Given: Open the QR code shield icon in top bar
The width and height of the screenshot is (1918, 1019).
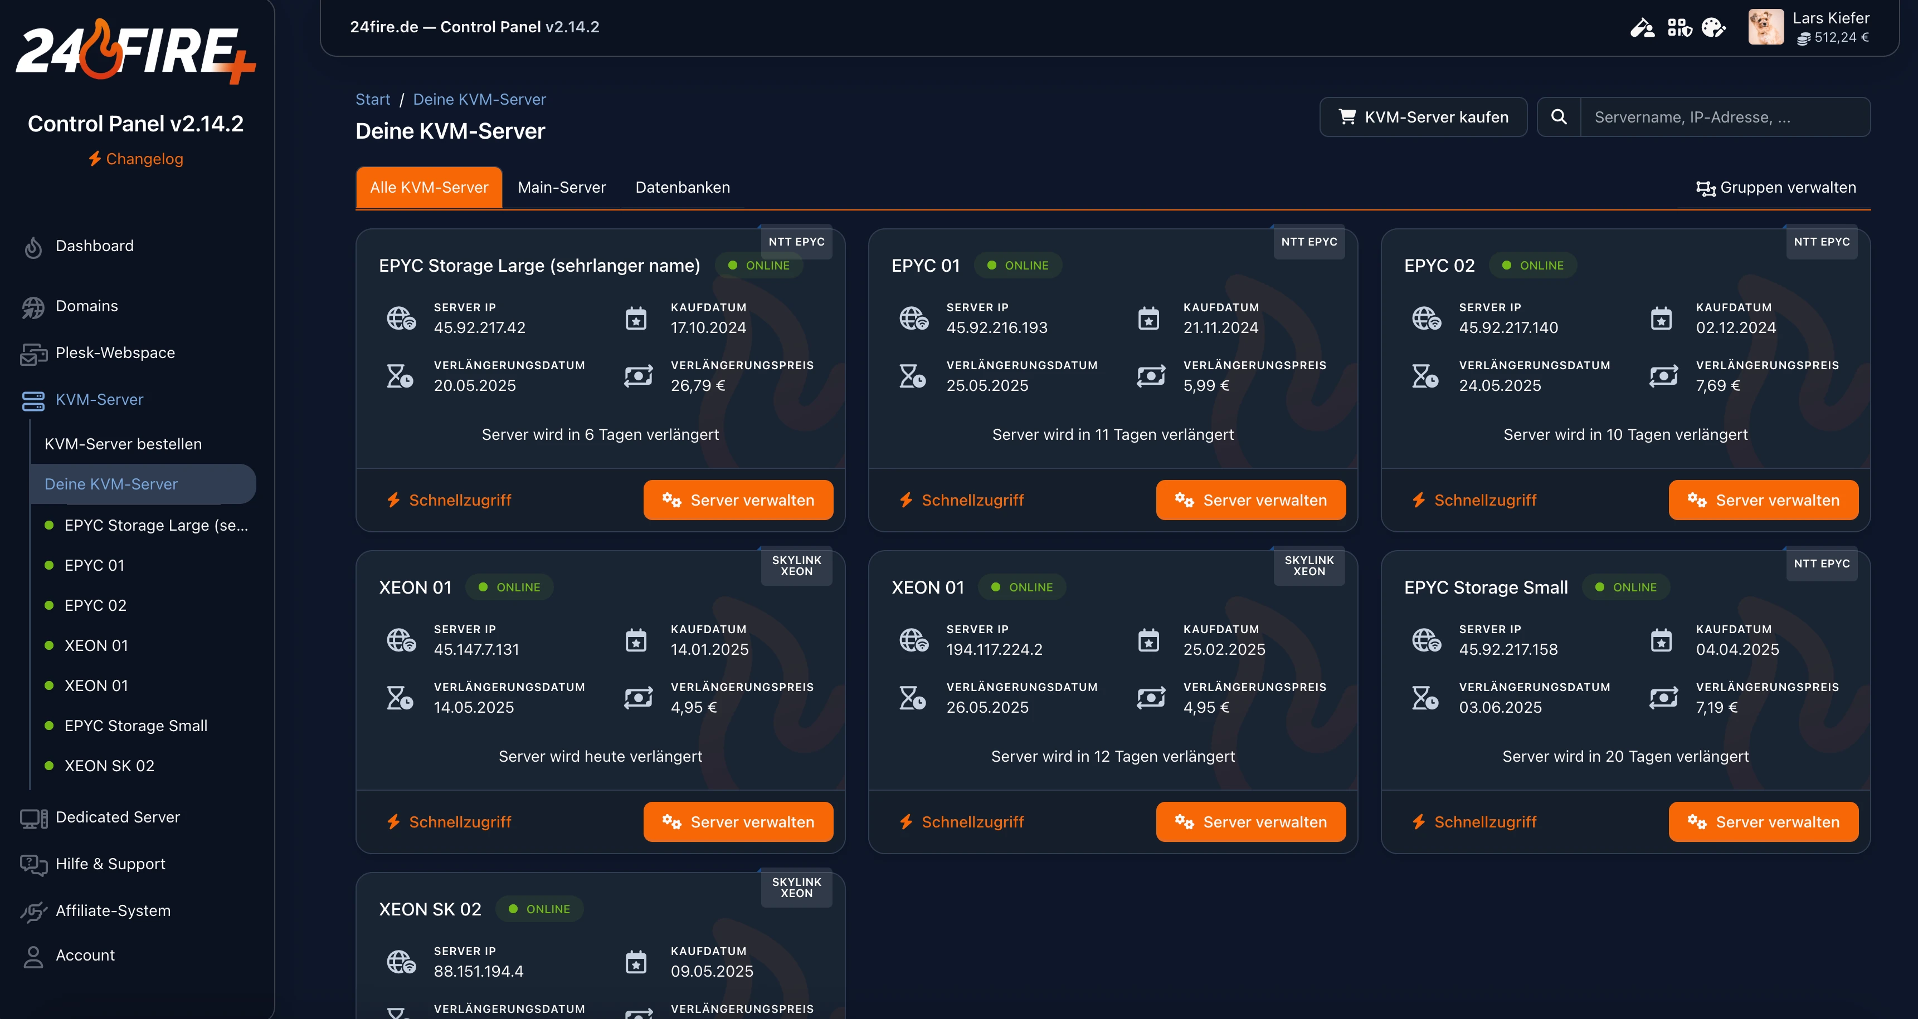Looking at the screenshot, I should tap(1680, 27).
